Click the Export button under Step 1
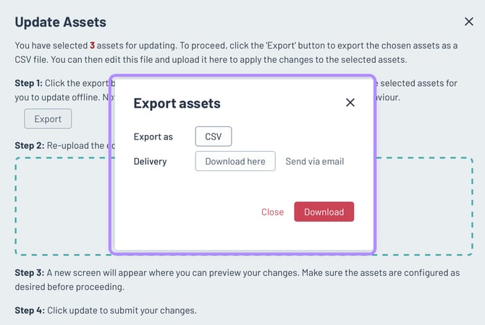485x325 pixels. coord(48,118)
